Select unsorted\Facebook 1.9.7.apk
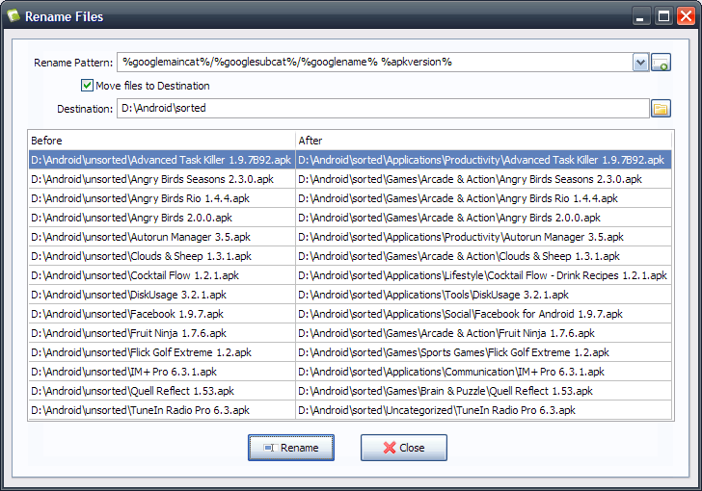 162,314
